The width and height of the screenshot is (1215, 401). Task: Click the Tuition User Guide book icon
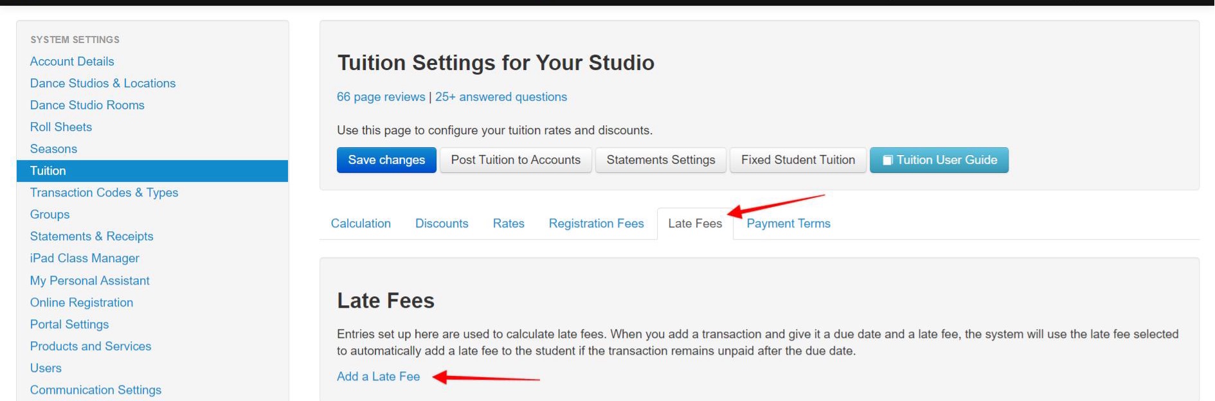click(x=887, y=160)
